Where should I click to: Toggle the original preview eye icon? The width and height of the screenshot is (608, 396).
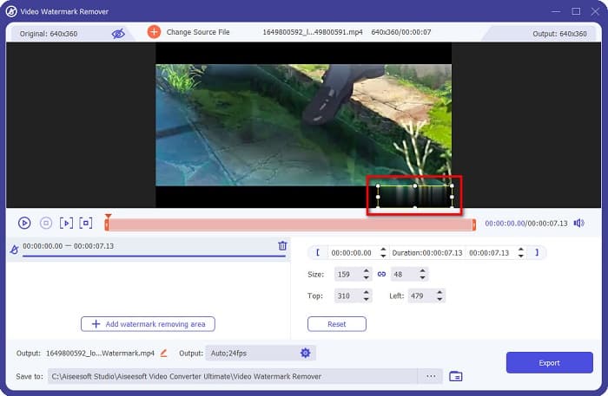[x=118, y=34]
